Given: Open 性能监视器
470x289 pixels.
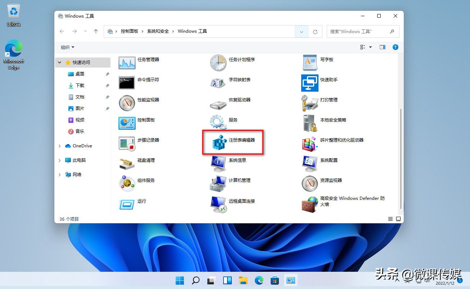Looking at the screenshot, I should tap(147, 100).
